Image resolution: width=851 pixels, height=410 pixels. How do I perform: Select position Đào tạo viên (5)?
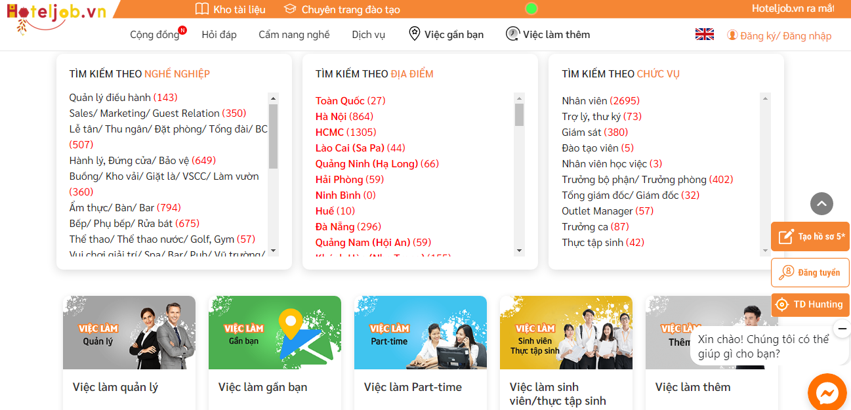coord(598,148)
